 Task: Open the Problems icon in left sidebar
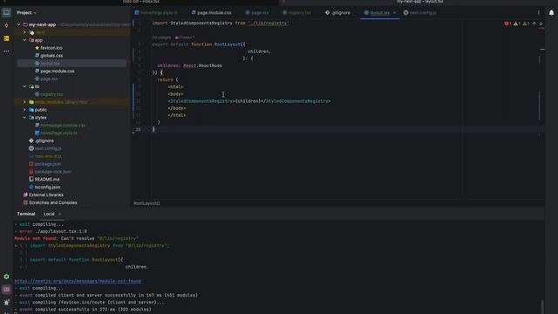point(6,303)
